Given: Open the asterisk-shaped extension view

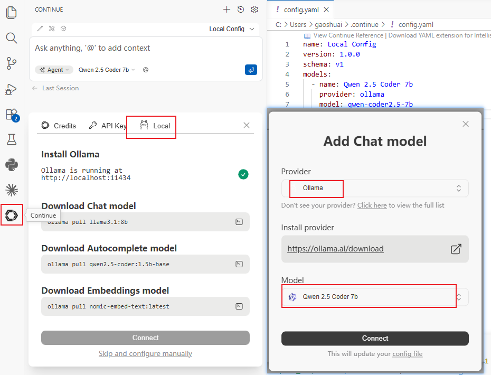Looking at the screenshot, I should coord(12,190).
